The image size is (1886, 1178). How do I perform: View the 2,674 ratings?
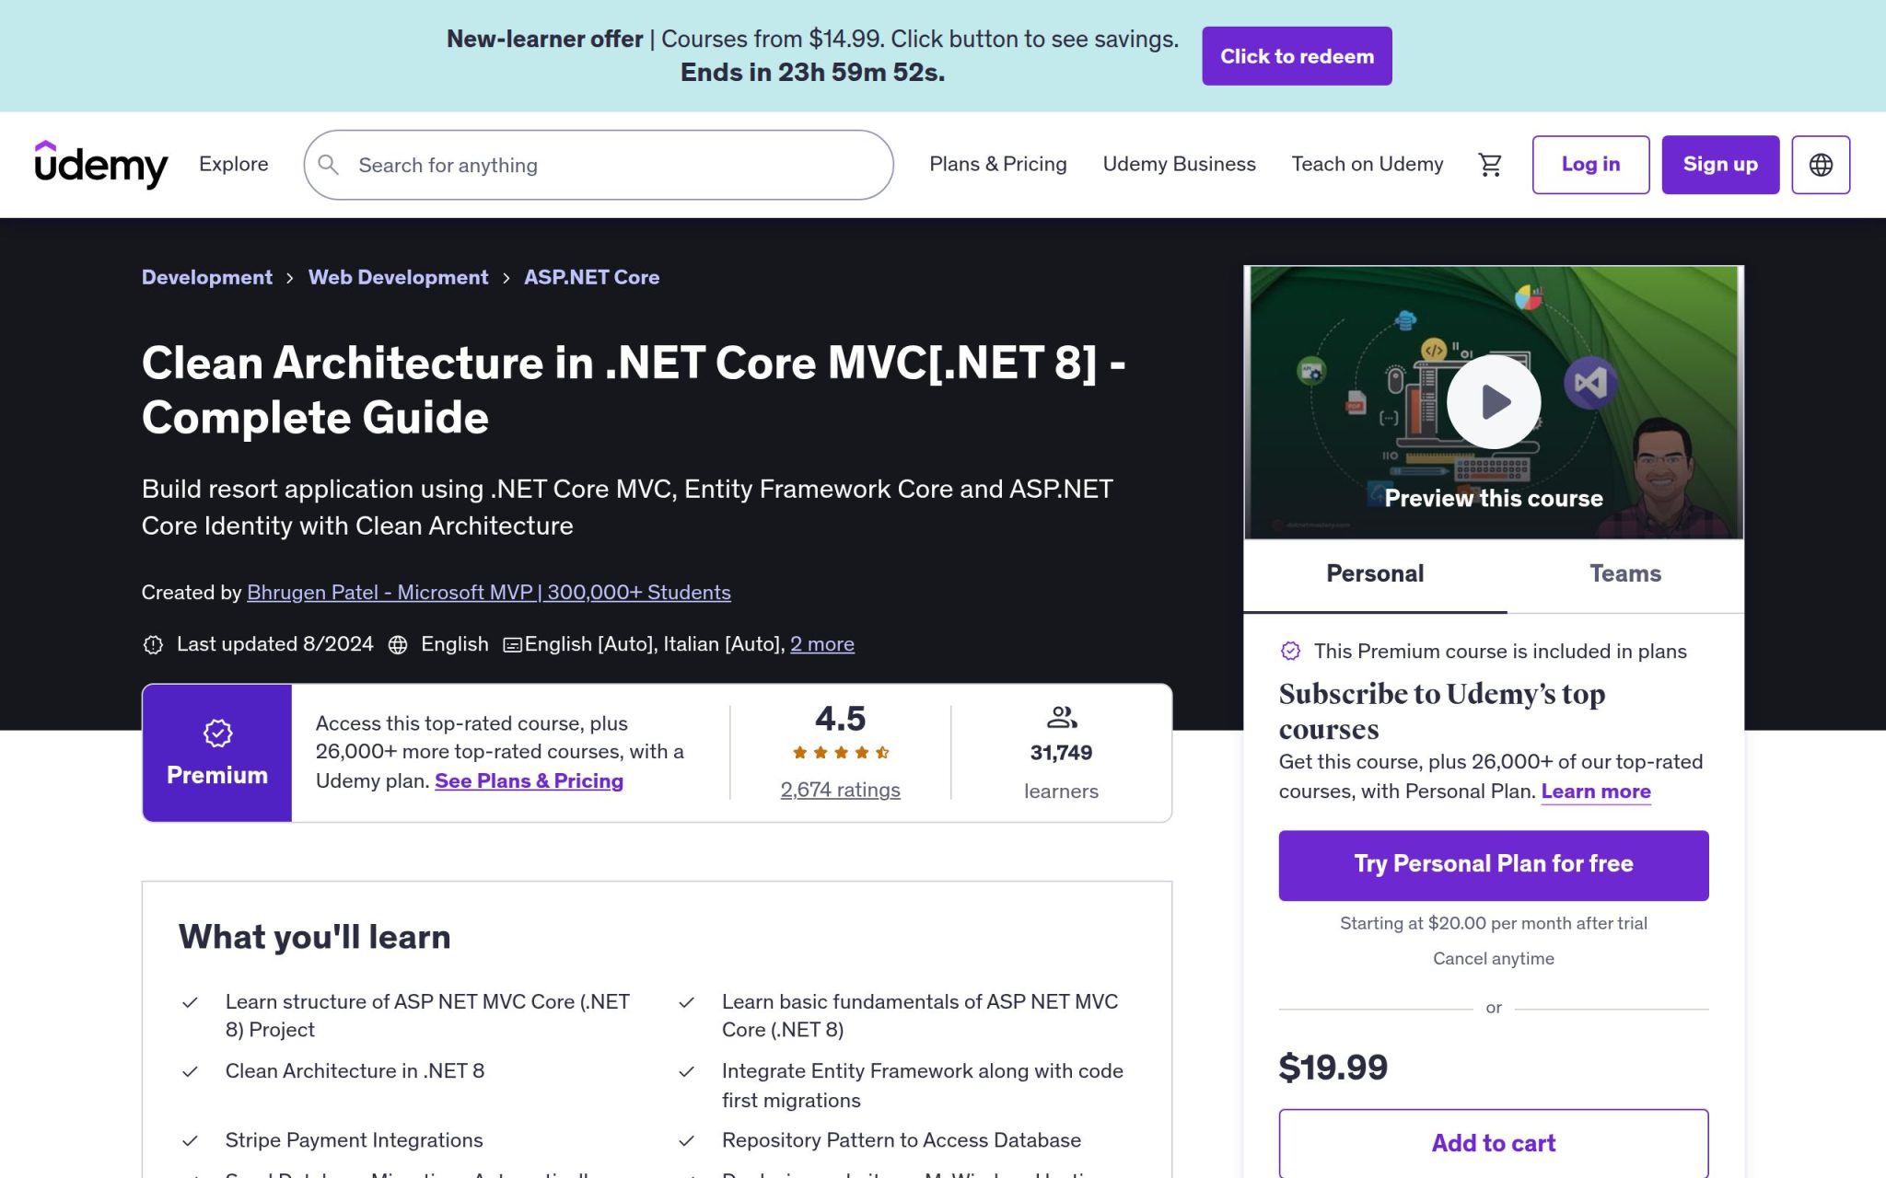[x=840, y=790]
